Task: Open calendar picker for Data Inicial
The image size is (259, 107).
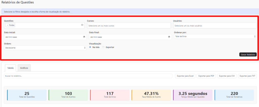Action: click(84, 37)
